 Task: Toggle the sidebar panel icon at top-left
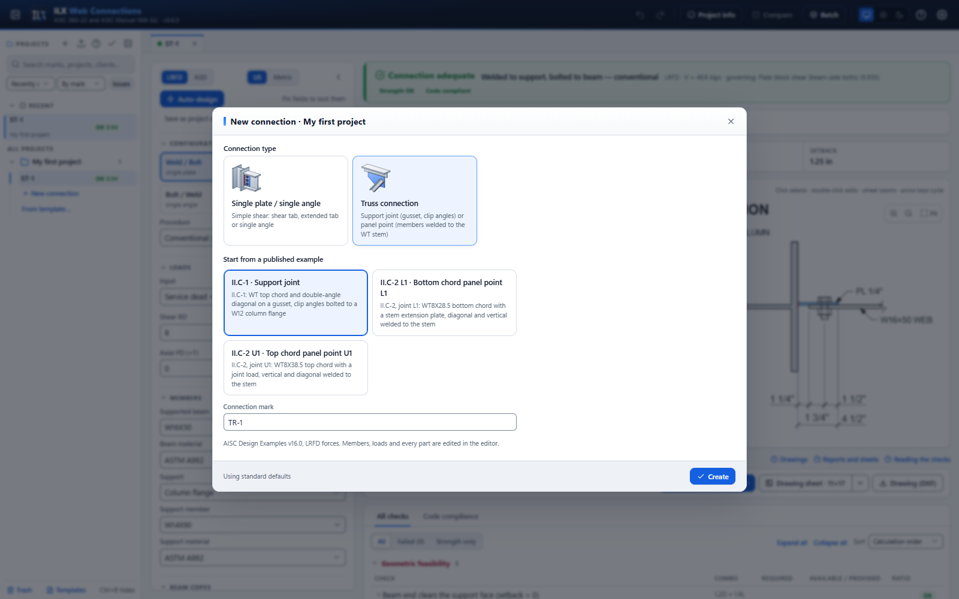coord(16,15)
